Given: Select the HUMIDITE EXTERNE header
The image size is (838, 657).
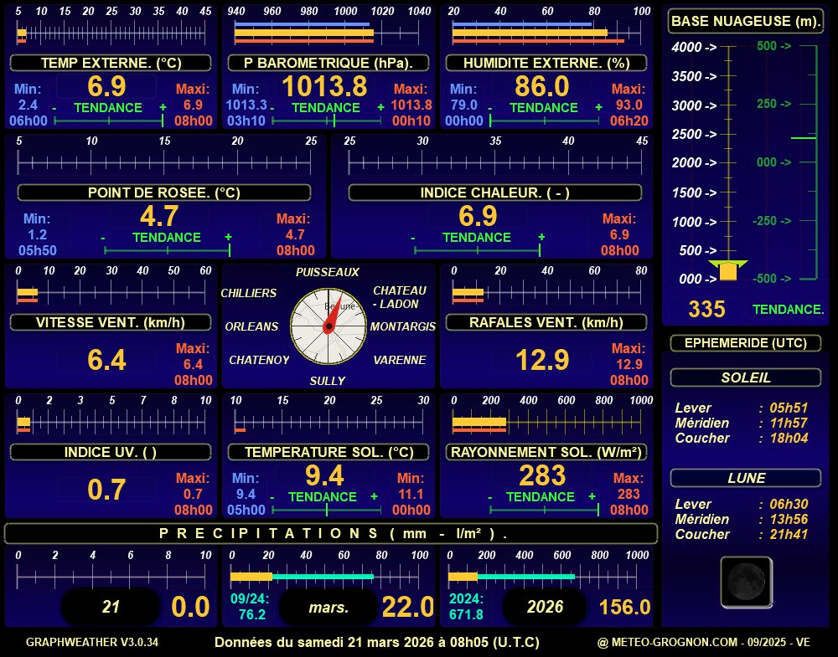Looking at the screenshot, I should point(546,63).
